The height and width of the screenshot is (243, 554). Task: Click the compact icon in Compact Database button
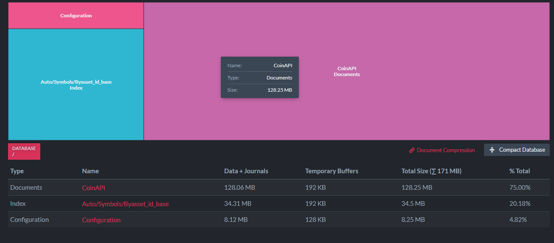pos(492,150)
